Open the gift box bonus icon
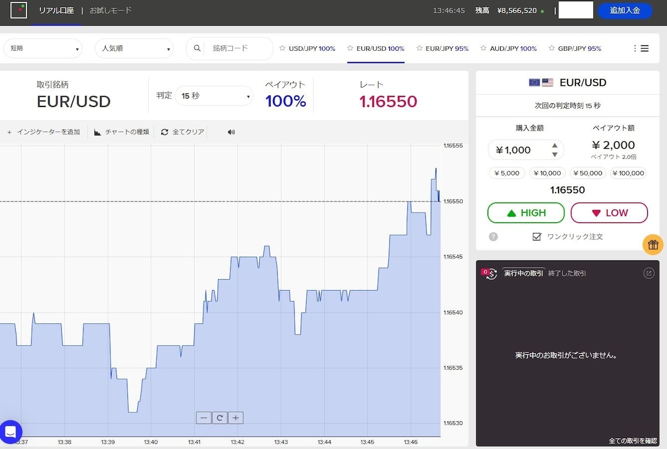Viewport: 667px width, 449px height. click(653, 245)
